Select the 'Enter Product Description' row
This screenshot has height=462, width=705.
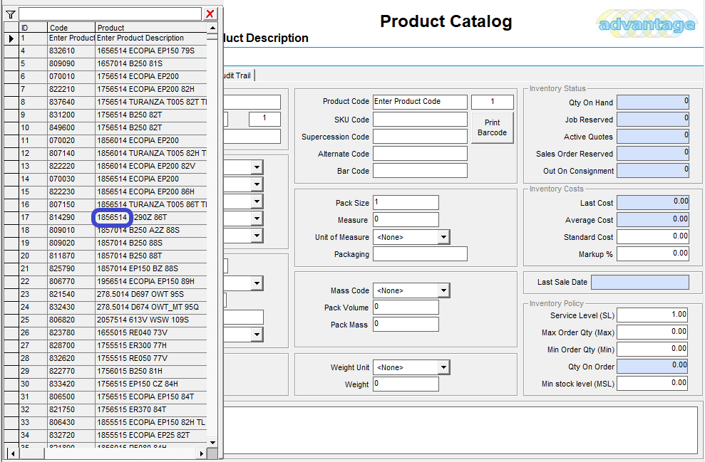point(106,38)
